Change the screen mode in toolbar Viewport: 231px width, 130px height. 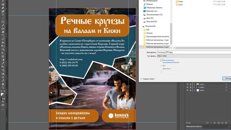pos(3,105)
